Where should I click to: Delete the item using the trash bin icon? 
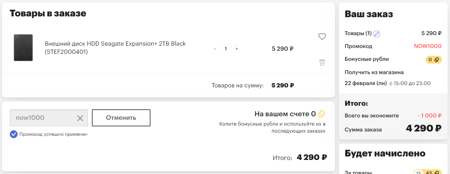coord(322,62)
